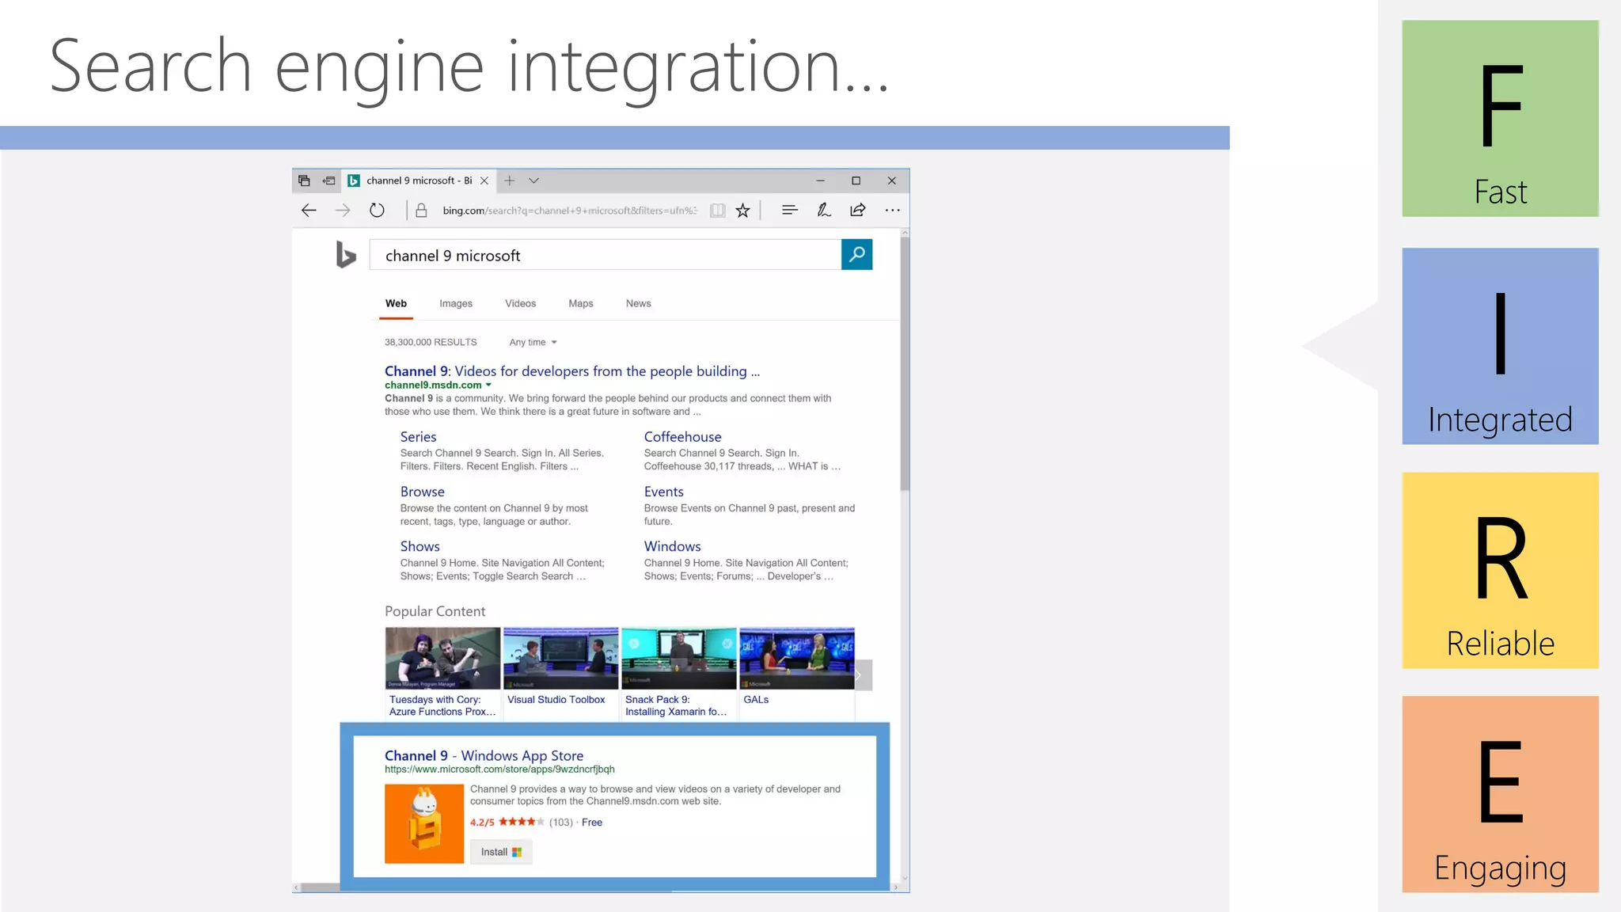Open a new tab with plus icon
The image size is (1621, 912).
tap(510, 180)
